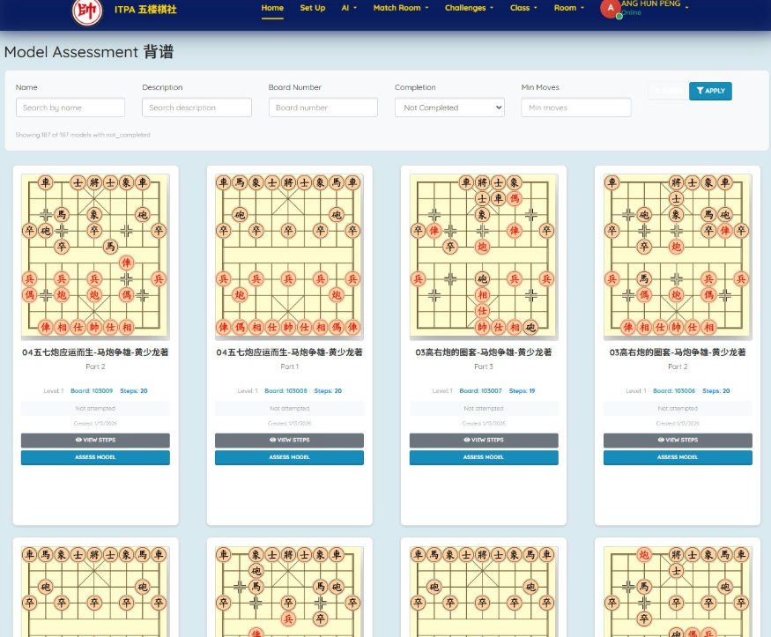Click Assess Model for Board 103006

(678, 457)
